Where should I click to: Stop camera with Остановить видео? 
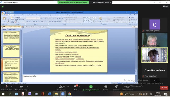coord(22,88)
